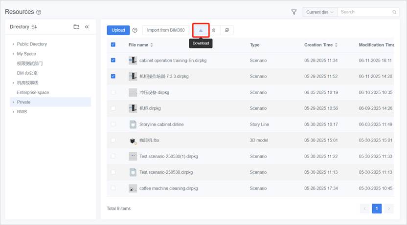Image resolution: width=407 pixels, height=225 pixels.
Task: Open Storyline-cabinet.dirline file name
Action: tap(161, 124)
